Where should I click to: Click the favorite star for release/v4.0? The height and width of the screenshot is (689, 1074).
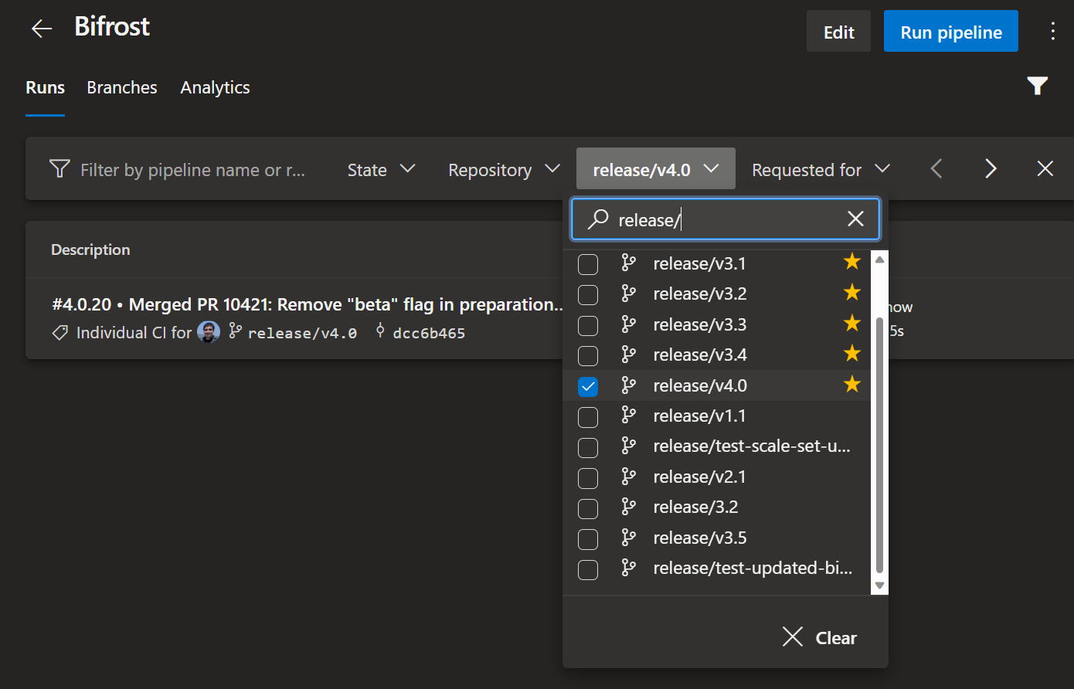click(x=852, y=384)
